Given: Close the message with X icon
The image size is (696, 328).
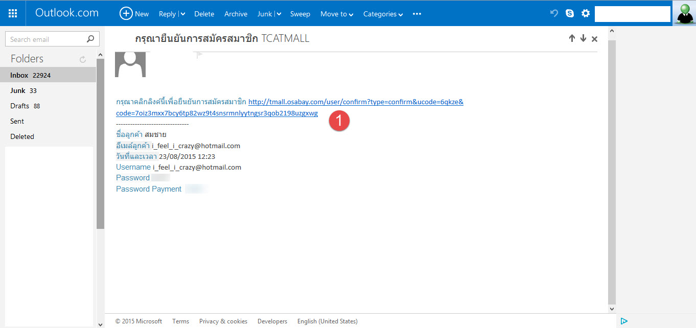Looking at the screenshot, I should click(x=594, y=39).
